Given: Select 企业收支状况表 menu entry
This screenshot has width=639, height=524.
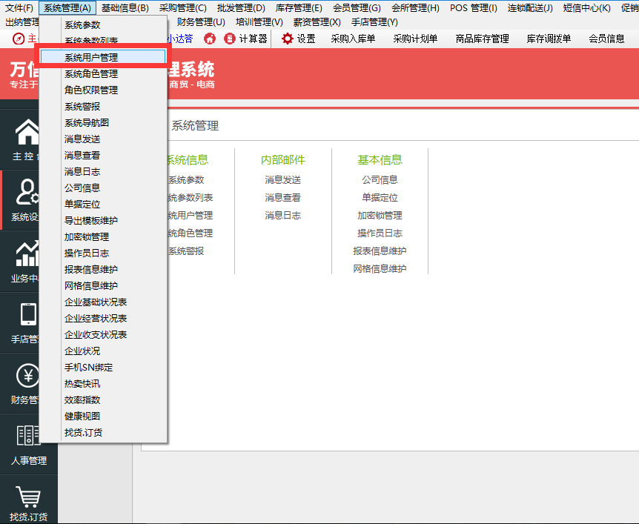Looking at the screenshot, I should 96,334.
